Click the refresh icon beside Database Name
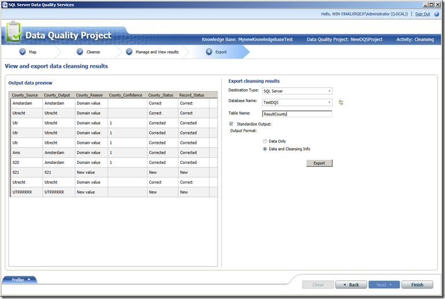This screenshot has height=299, width=445. click(341, 103)
